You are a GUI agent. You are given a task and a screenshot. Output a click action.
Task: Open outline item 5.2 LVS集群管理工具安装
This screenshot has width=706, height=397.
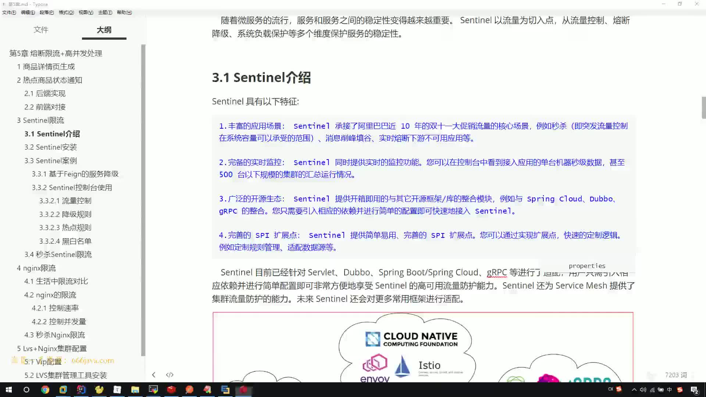coord(66,375)
